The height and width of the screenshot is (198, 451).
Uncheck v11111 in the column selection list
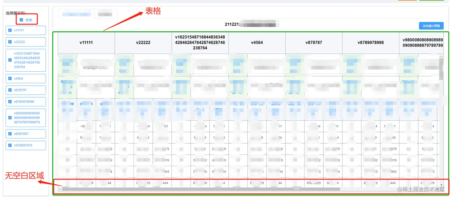coord(10,30)
